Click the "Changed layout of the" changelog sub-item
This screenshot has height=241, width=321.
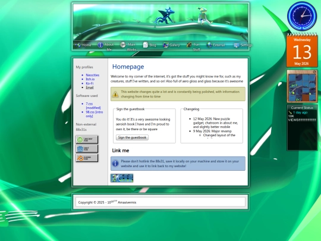coord(219,135)
